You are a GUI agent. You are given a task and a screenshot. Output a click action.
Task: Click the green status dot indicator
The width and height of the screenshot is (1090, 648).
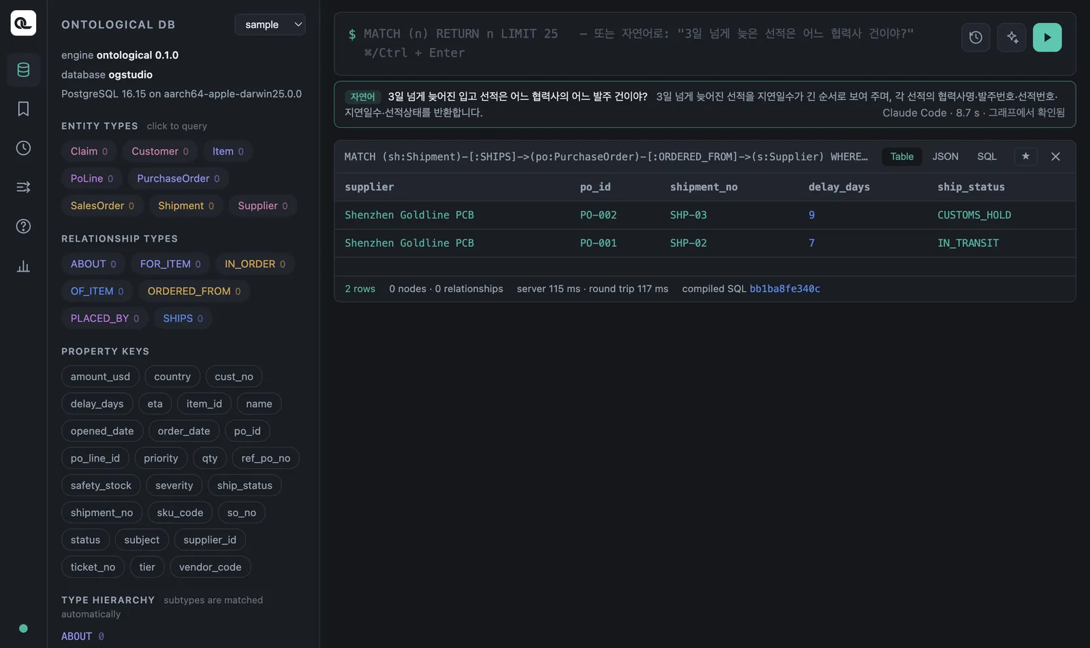pyautogui.click(x=23, y=628)
